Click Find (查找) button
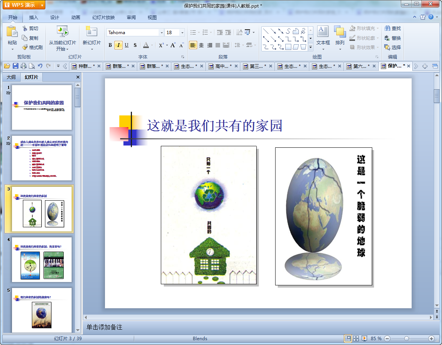Screen dimensions: 442x345 point(393,28)
